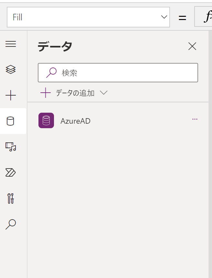
Task: Close the データ panel
Action: [192, 46]
